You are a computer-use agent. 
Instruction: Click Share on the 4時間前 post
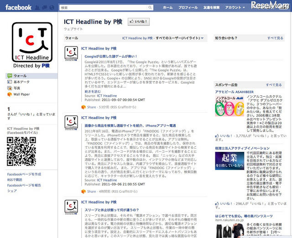coord(91,191)
